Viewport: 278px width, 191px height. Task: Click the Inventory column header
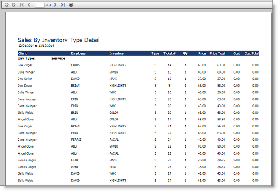click(x=117, y=53)
